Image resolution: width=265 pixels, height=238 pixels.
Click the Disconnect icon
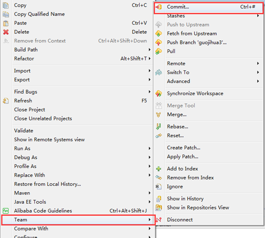(x=158, y=220)
